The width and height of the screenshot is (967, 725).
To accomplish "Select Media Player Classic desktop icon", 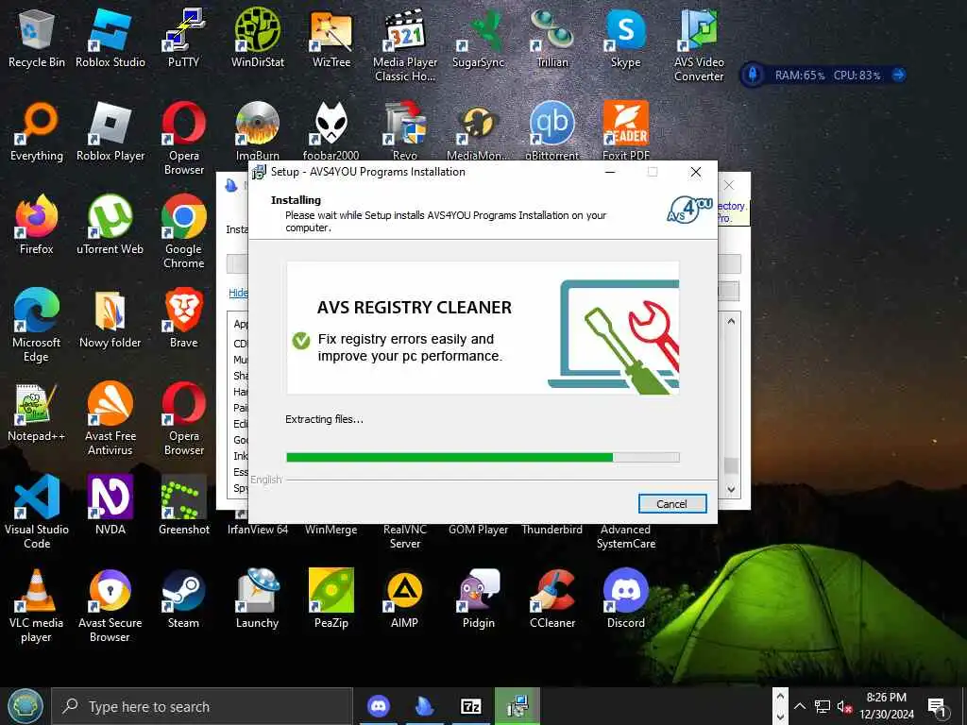I will (x=405, y=45).
